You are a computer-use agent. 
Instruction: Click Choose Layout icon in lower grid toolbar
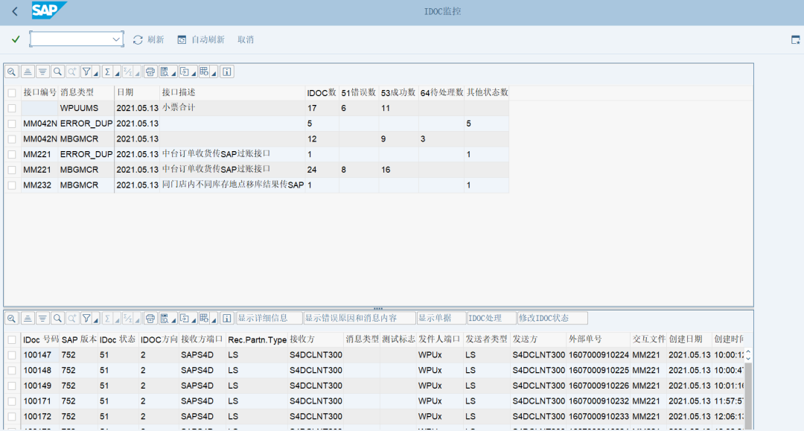(x=205, y=319)
